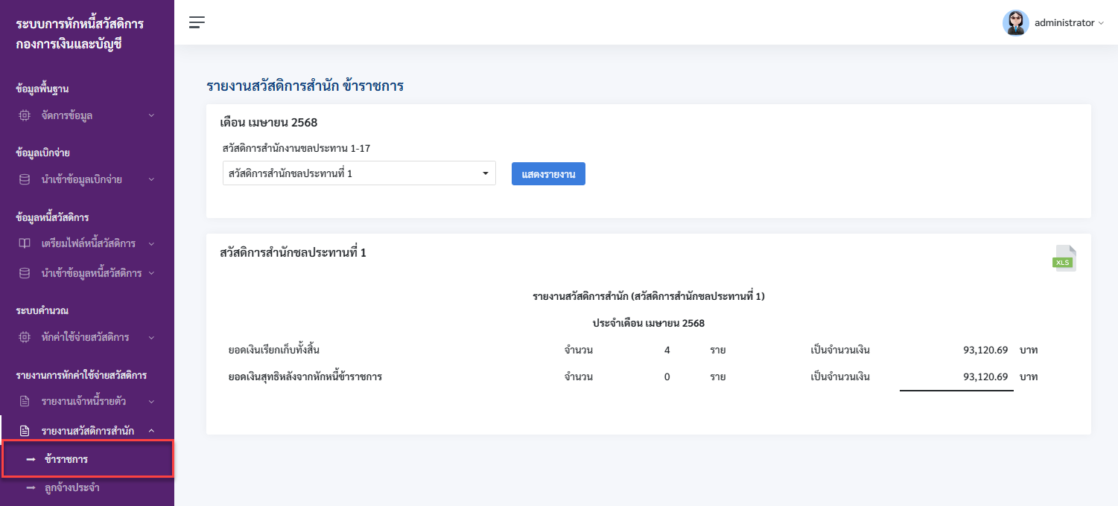1118x506 pixels.
Task: Click the database icon beside นำเข้าข้อมูลหนี้สวัสดิการ
Action: [x=25, y=273]
